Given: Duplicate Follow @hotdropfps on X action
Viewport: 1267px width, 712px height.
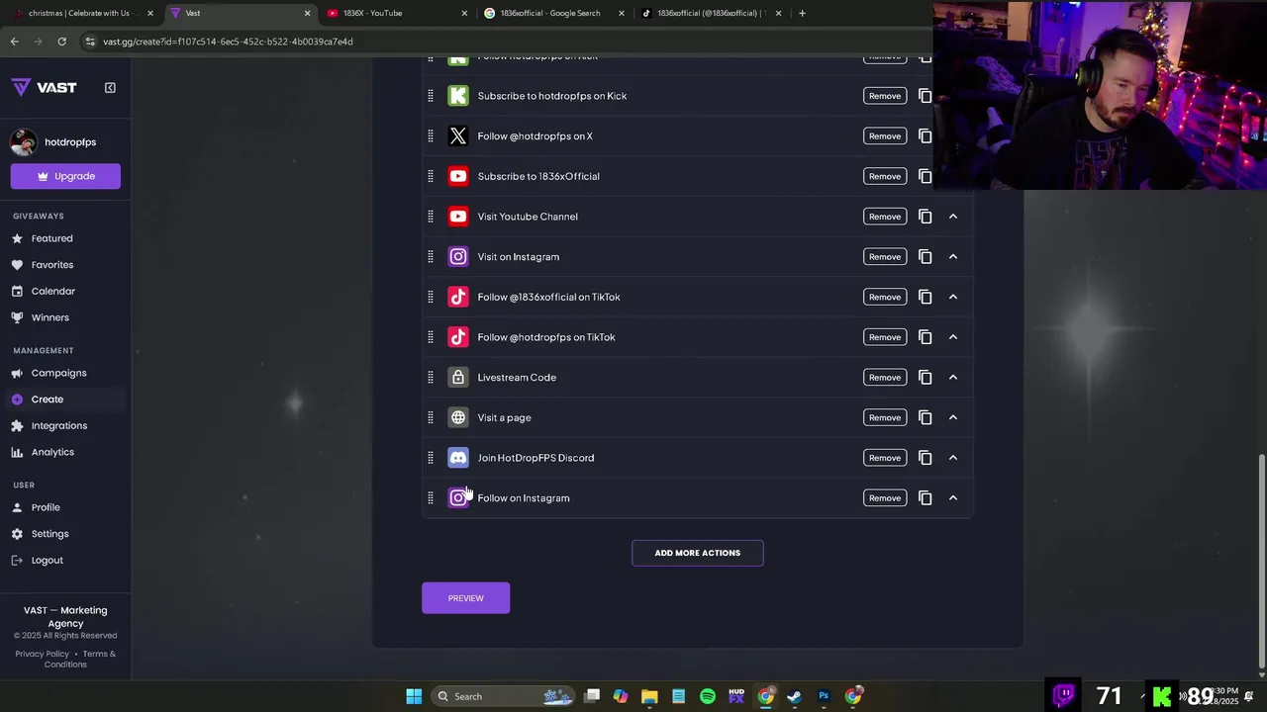Looking at the screenshot, I should 925,136.
